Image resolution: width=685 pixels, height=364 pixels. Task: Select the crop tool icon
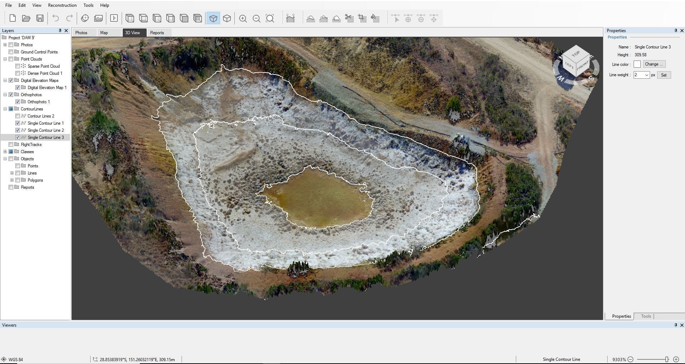tap(362, 19)
